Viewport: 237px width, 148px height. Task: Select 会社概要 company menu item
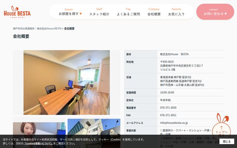click(x=154, y=12)
